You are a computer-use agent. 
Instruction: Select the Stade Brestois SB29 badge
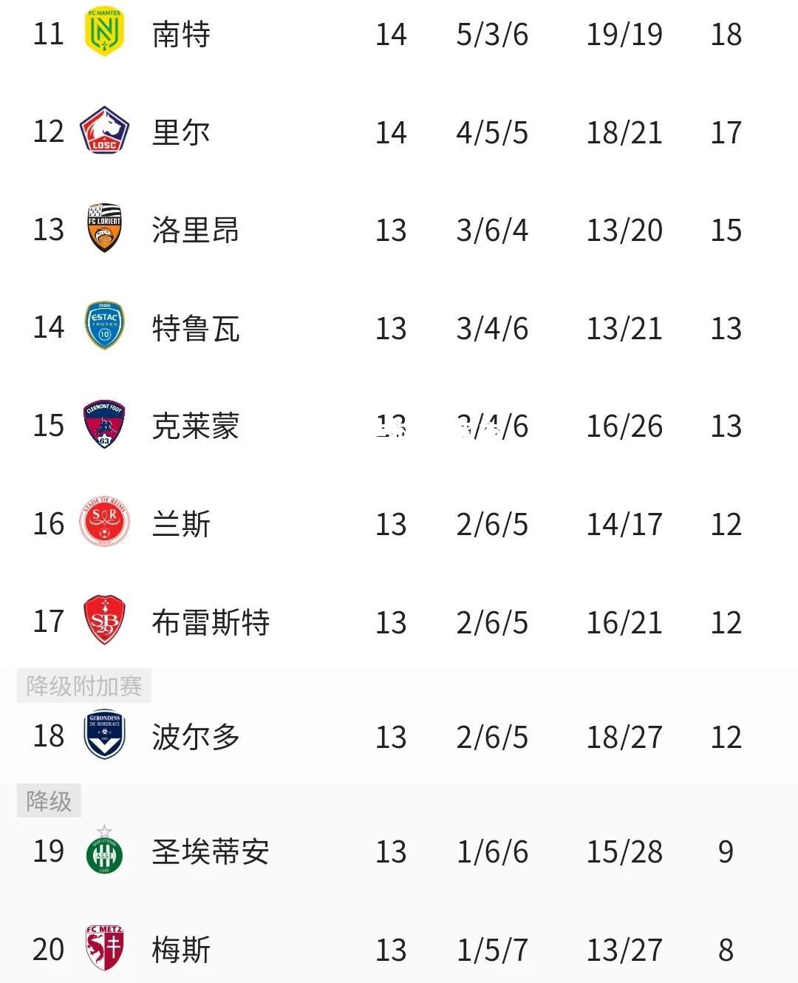pos(104,621)
